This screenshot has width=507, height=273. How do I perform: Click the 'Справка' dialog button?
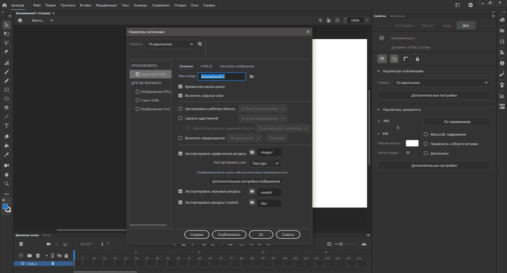pos(197,234)
